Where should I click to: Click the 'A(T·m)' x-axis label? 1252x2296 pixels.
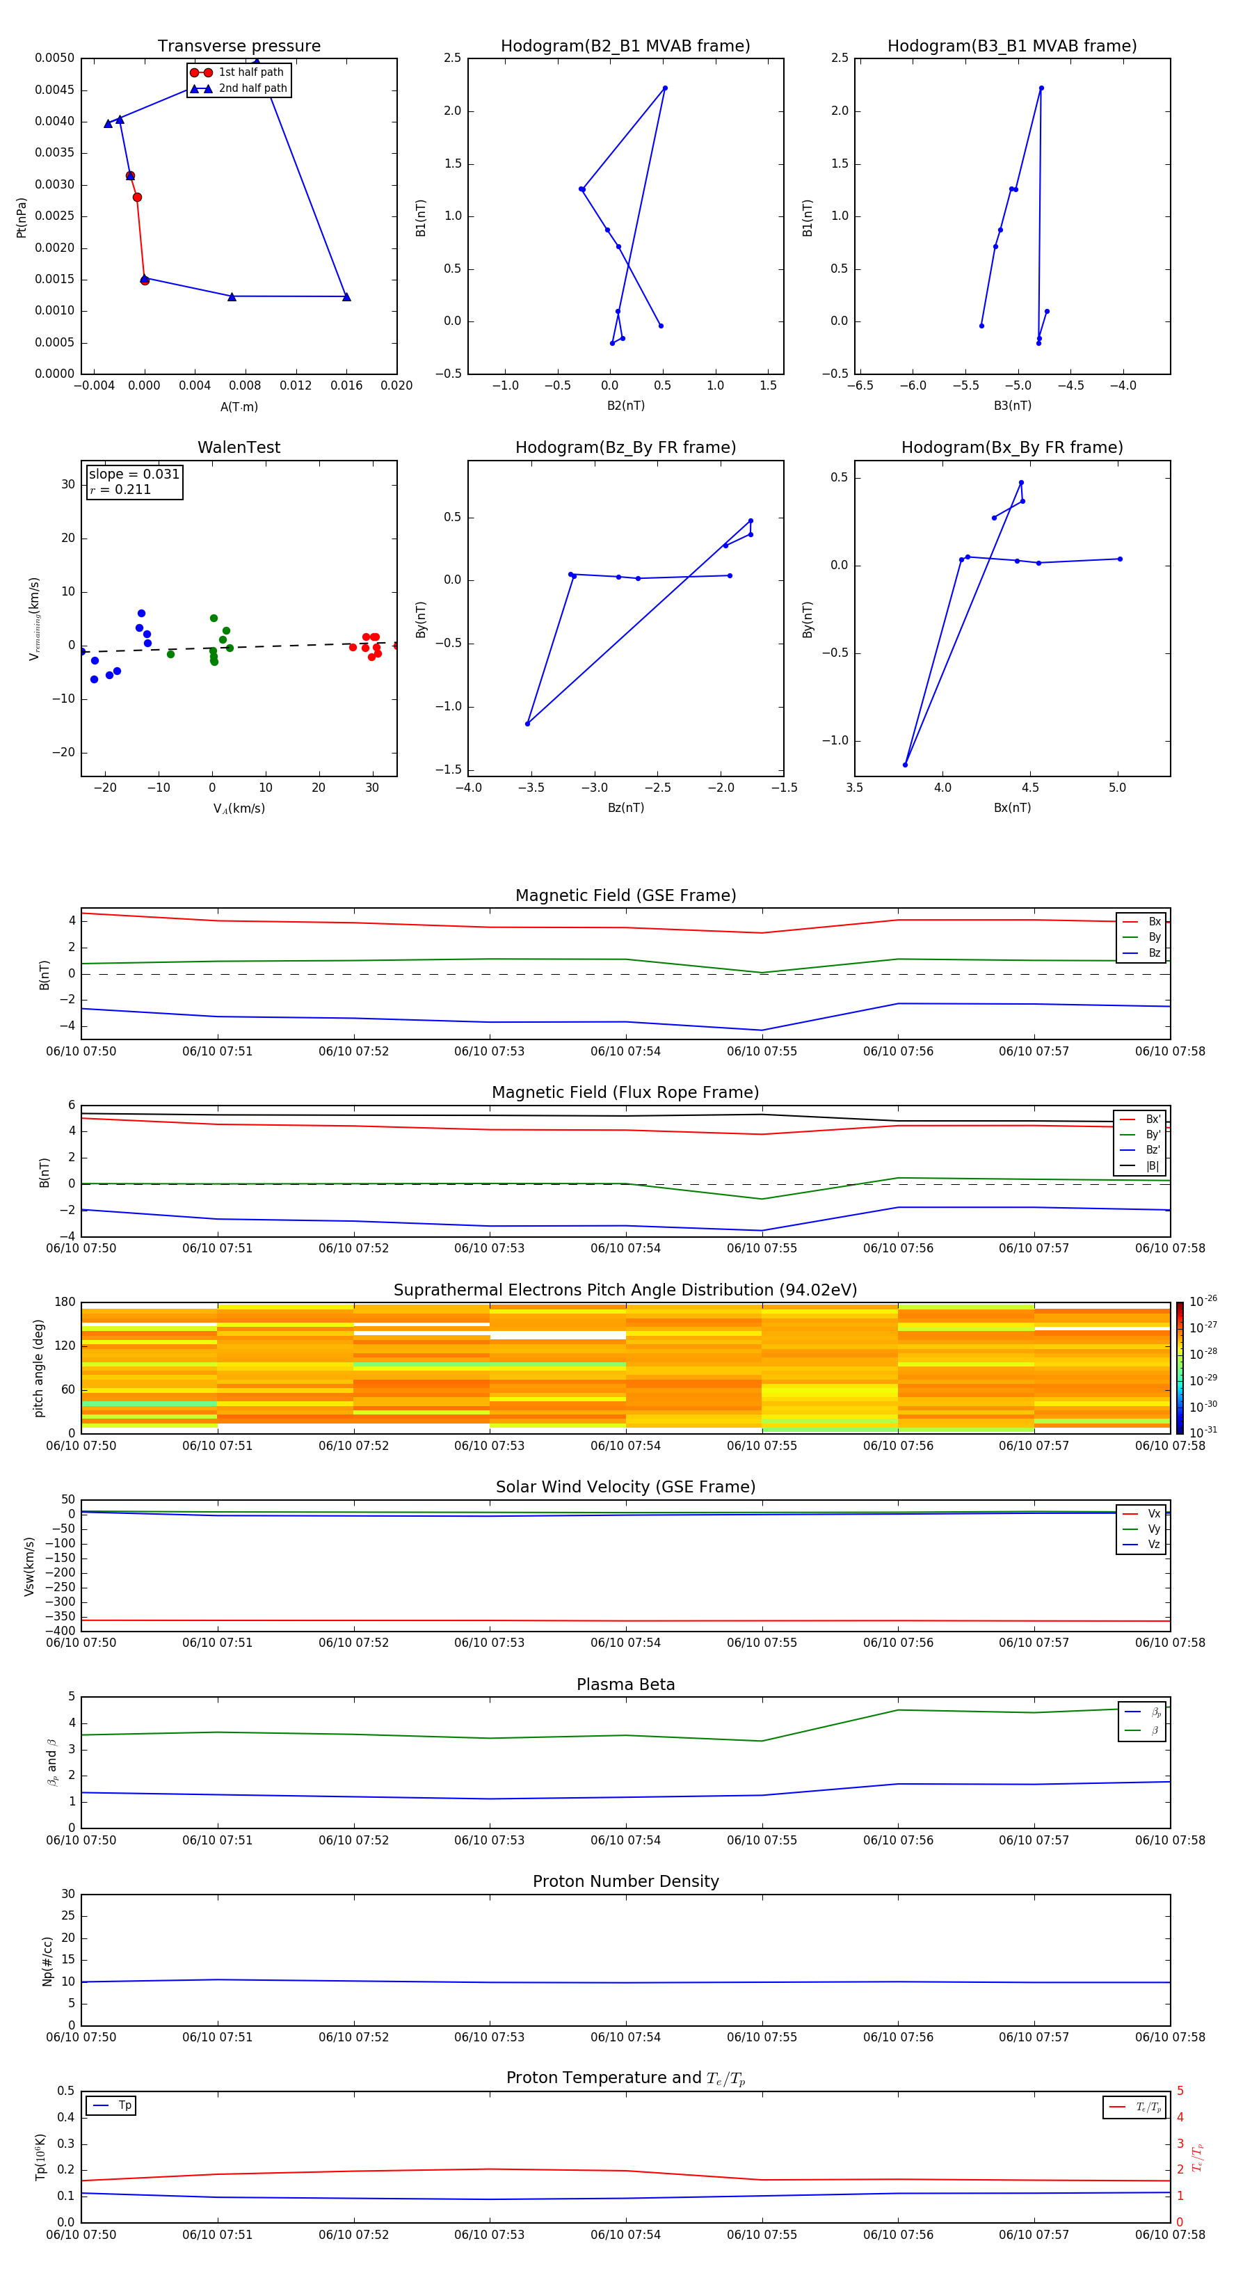(239, 407)
